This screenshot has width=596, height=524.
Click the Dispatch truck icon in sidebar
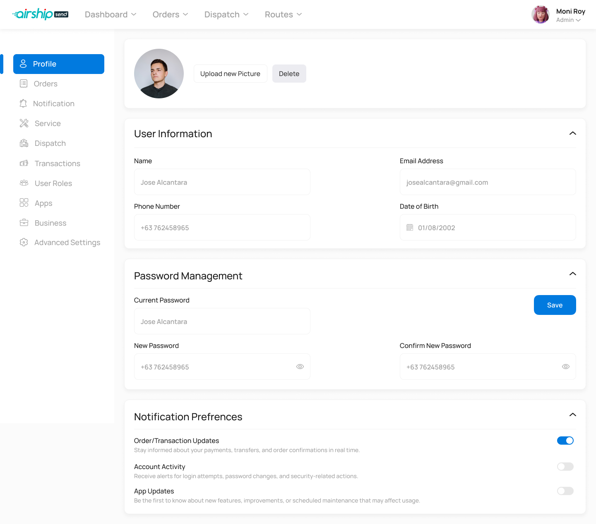(24, 143)
